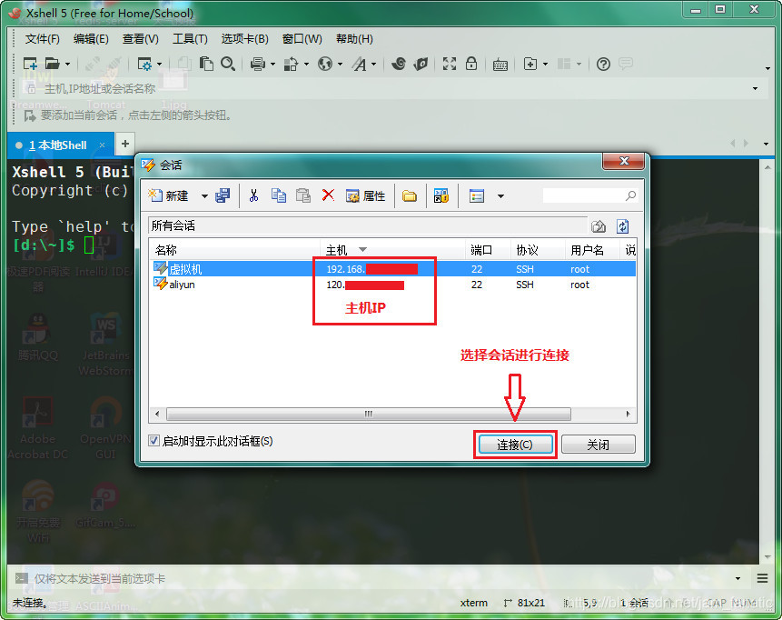Launch Xmanager with the leaf icon in toolbar
The image size is (782, 620).
421,64
